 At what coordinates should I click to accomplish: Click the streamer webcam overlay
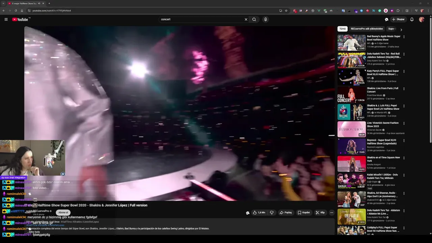click(32, 158)
